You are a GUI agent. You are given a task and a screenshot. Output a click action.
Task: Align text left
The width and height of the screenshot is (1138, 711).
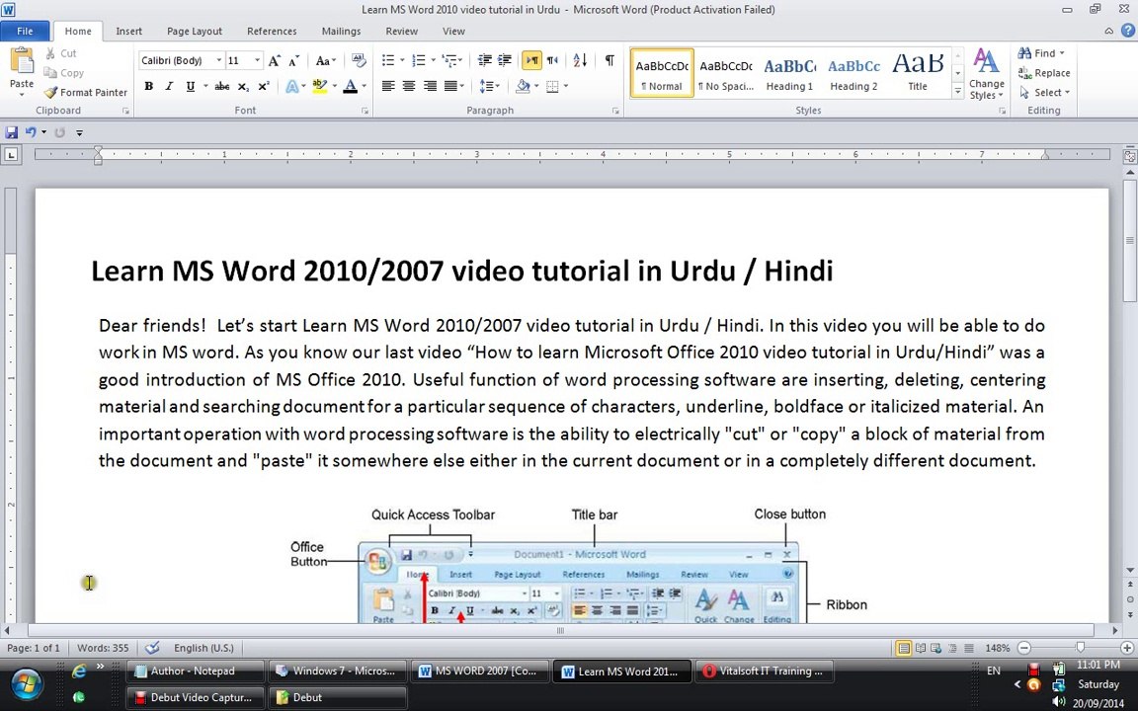pos(388,86)
